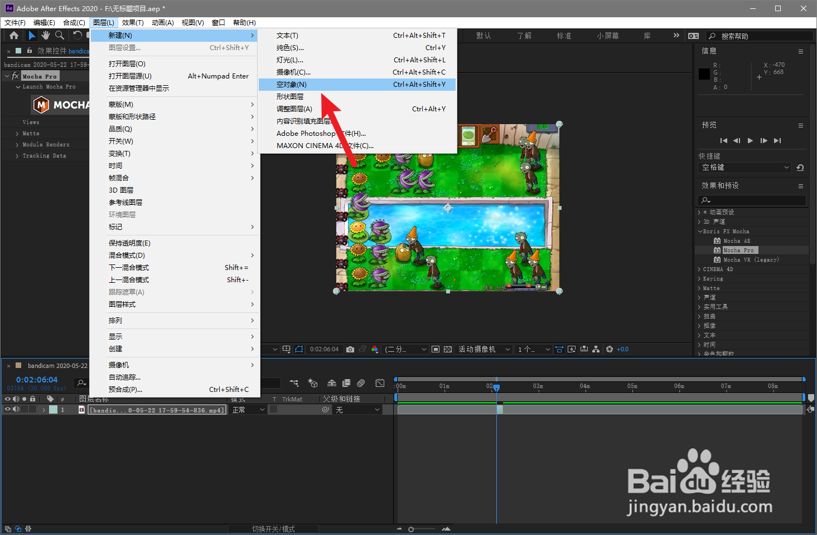Expand layer 1 properties arrow
This screenshot has height=535, width=817.
click(x=44, y=410)
